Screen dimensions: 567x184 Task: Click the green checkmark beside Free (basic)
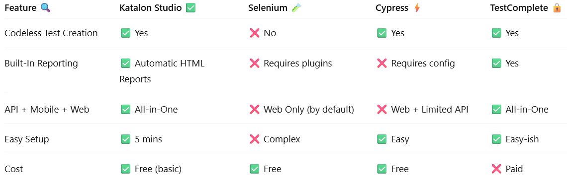point(125,169)
